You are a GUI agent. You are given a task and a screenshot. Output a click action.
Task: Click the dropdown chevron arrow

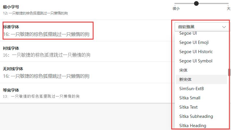click(x=224, y=27)
